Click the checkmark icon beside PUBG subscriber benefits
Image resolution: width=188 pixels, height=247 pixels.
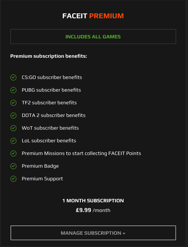13,90
